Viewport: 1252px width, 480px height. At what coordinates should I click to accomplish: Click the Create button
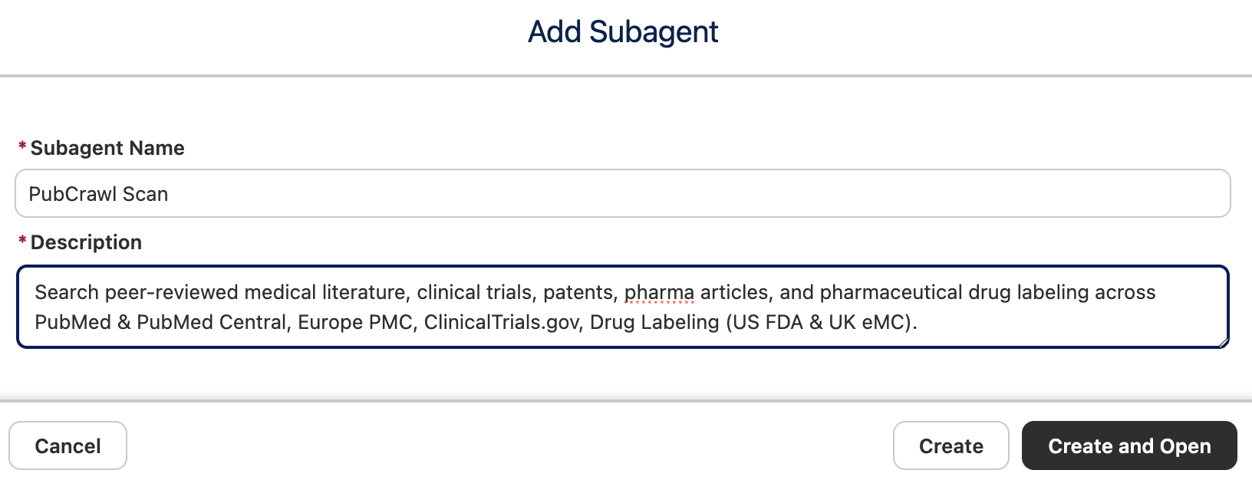click(x=951, y=445)
